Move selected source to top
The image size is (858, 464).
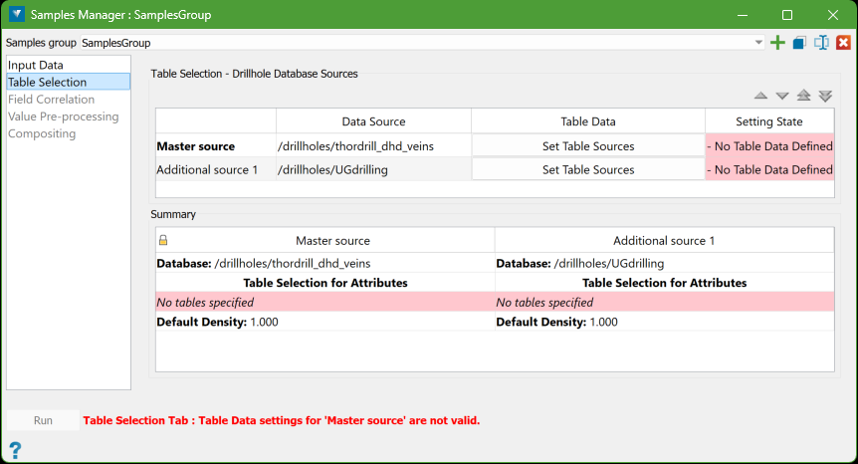tap(803, 96)
